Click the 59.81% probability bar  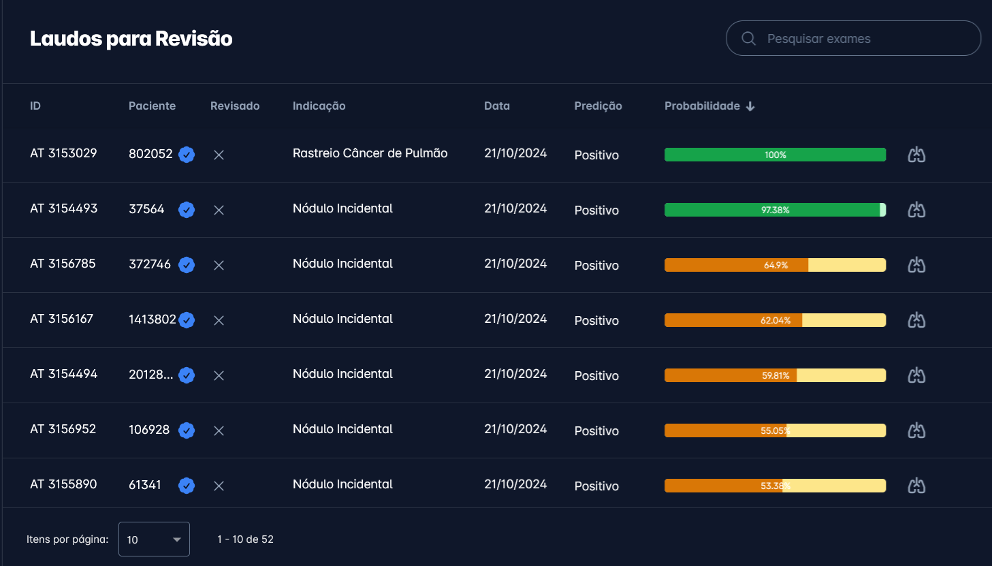[x=775, y=375]
